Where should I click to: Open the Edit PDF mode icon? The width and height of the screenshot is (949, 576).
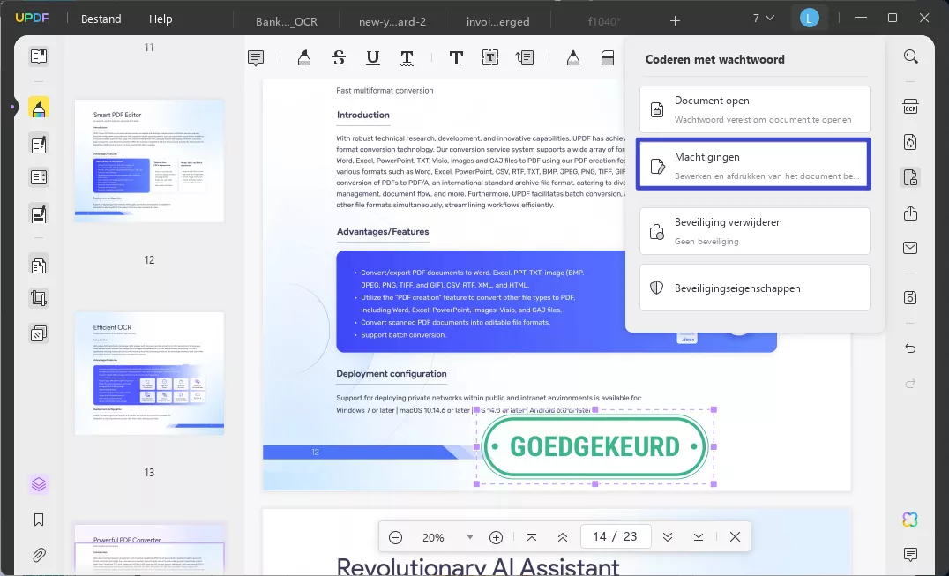(39, 144)
